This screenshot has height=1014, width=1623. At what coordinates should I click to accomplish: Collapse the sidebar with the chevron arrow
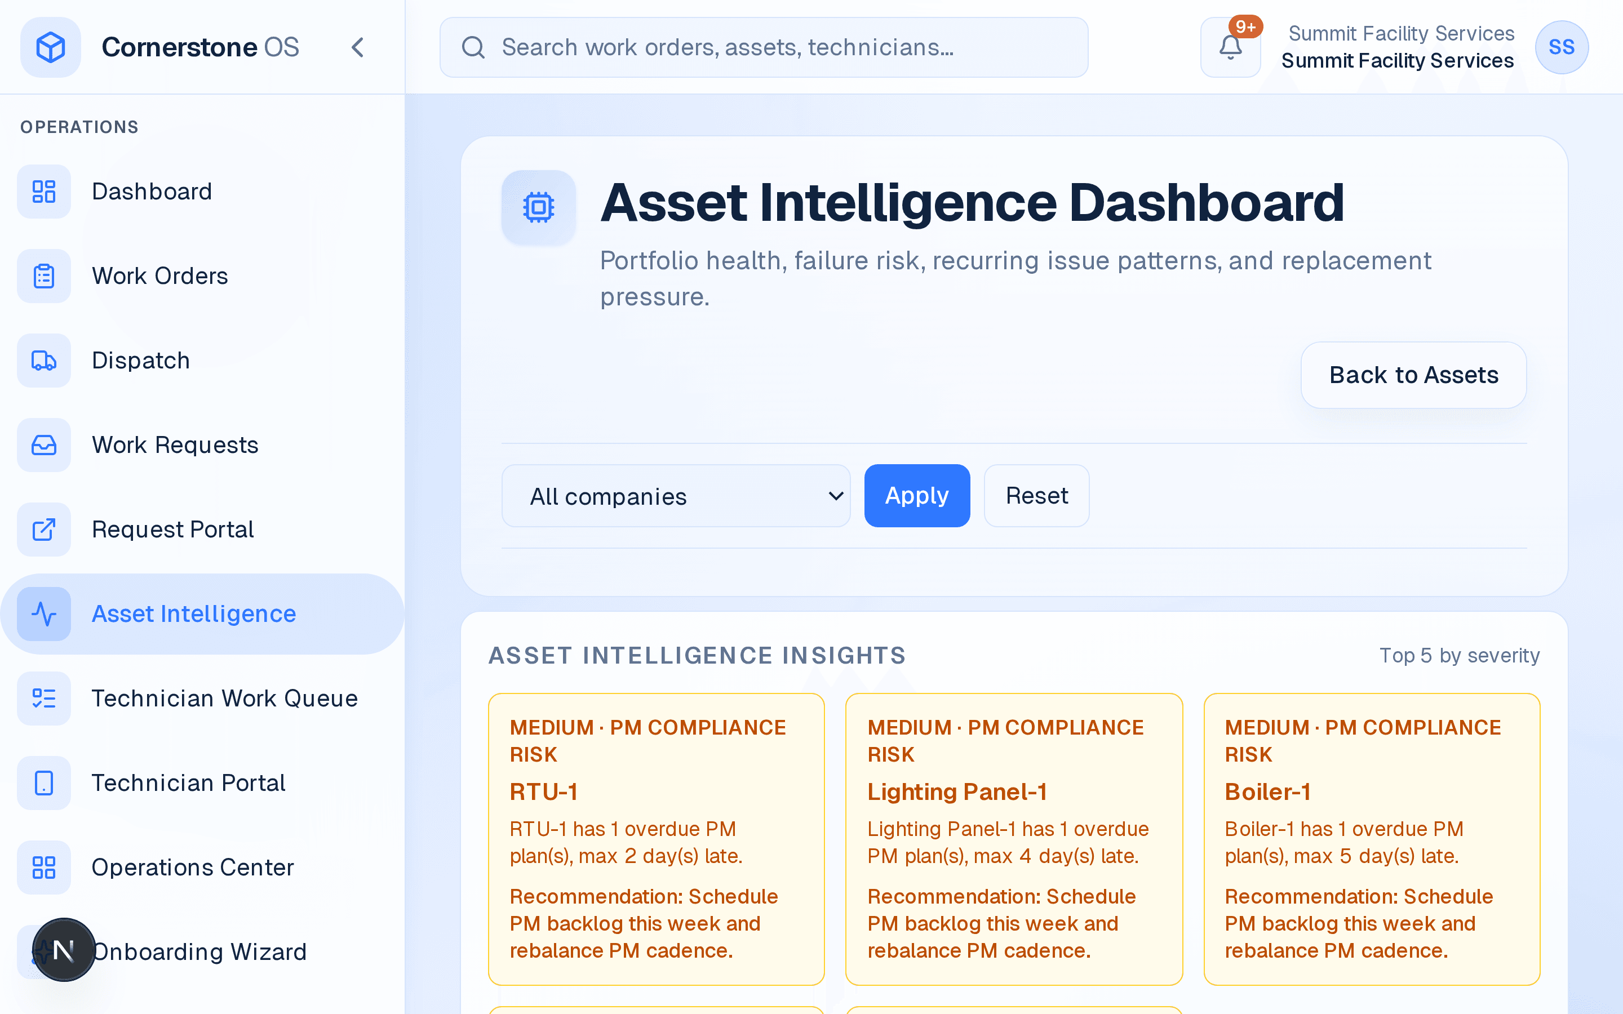[357, 47]
